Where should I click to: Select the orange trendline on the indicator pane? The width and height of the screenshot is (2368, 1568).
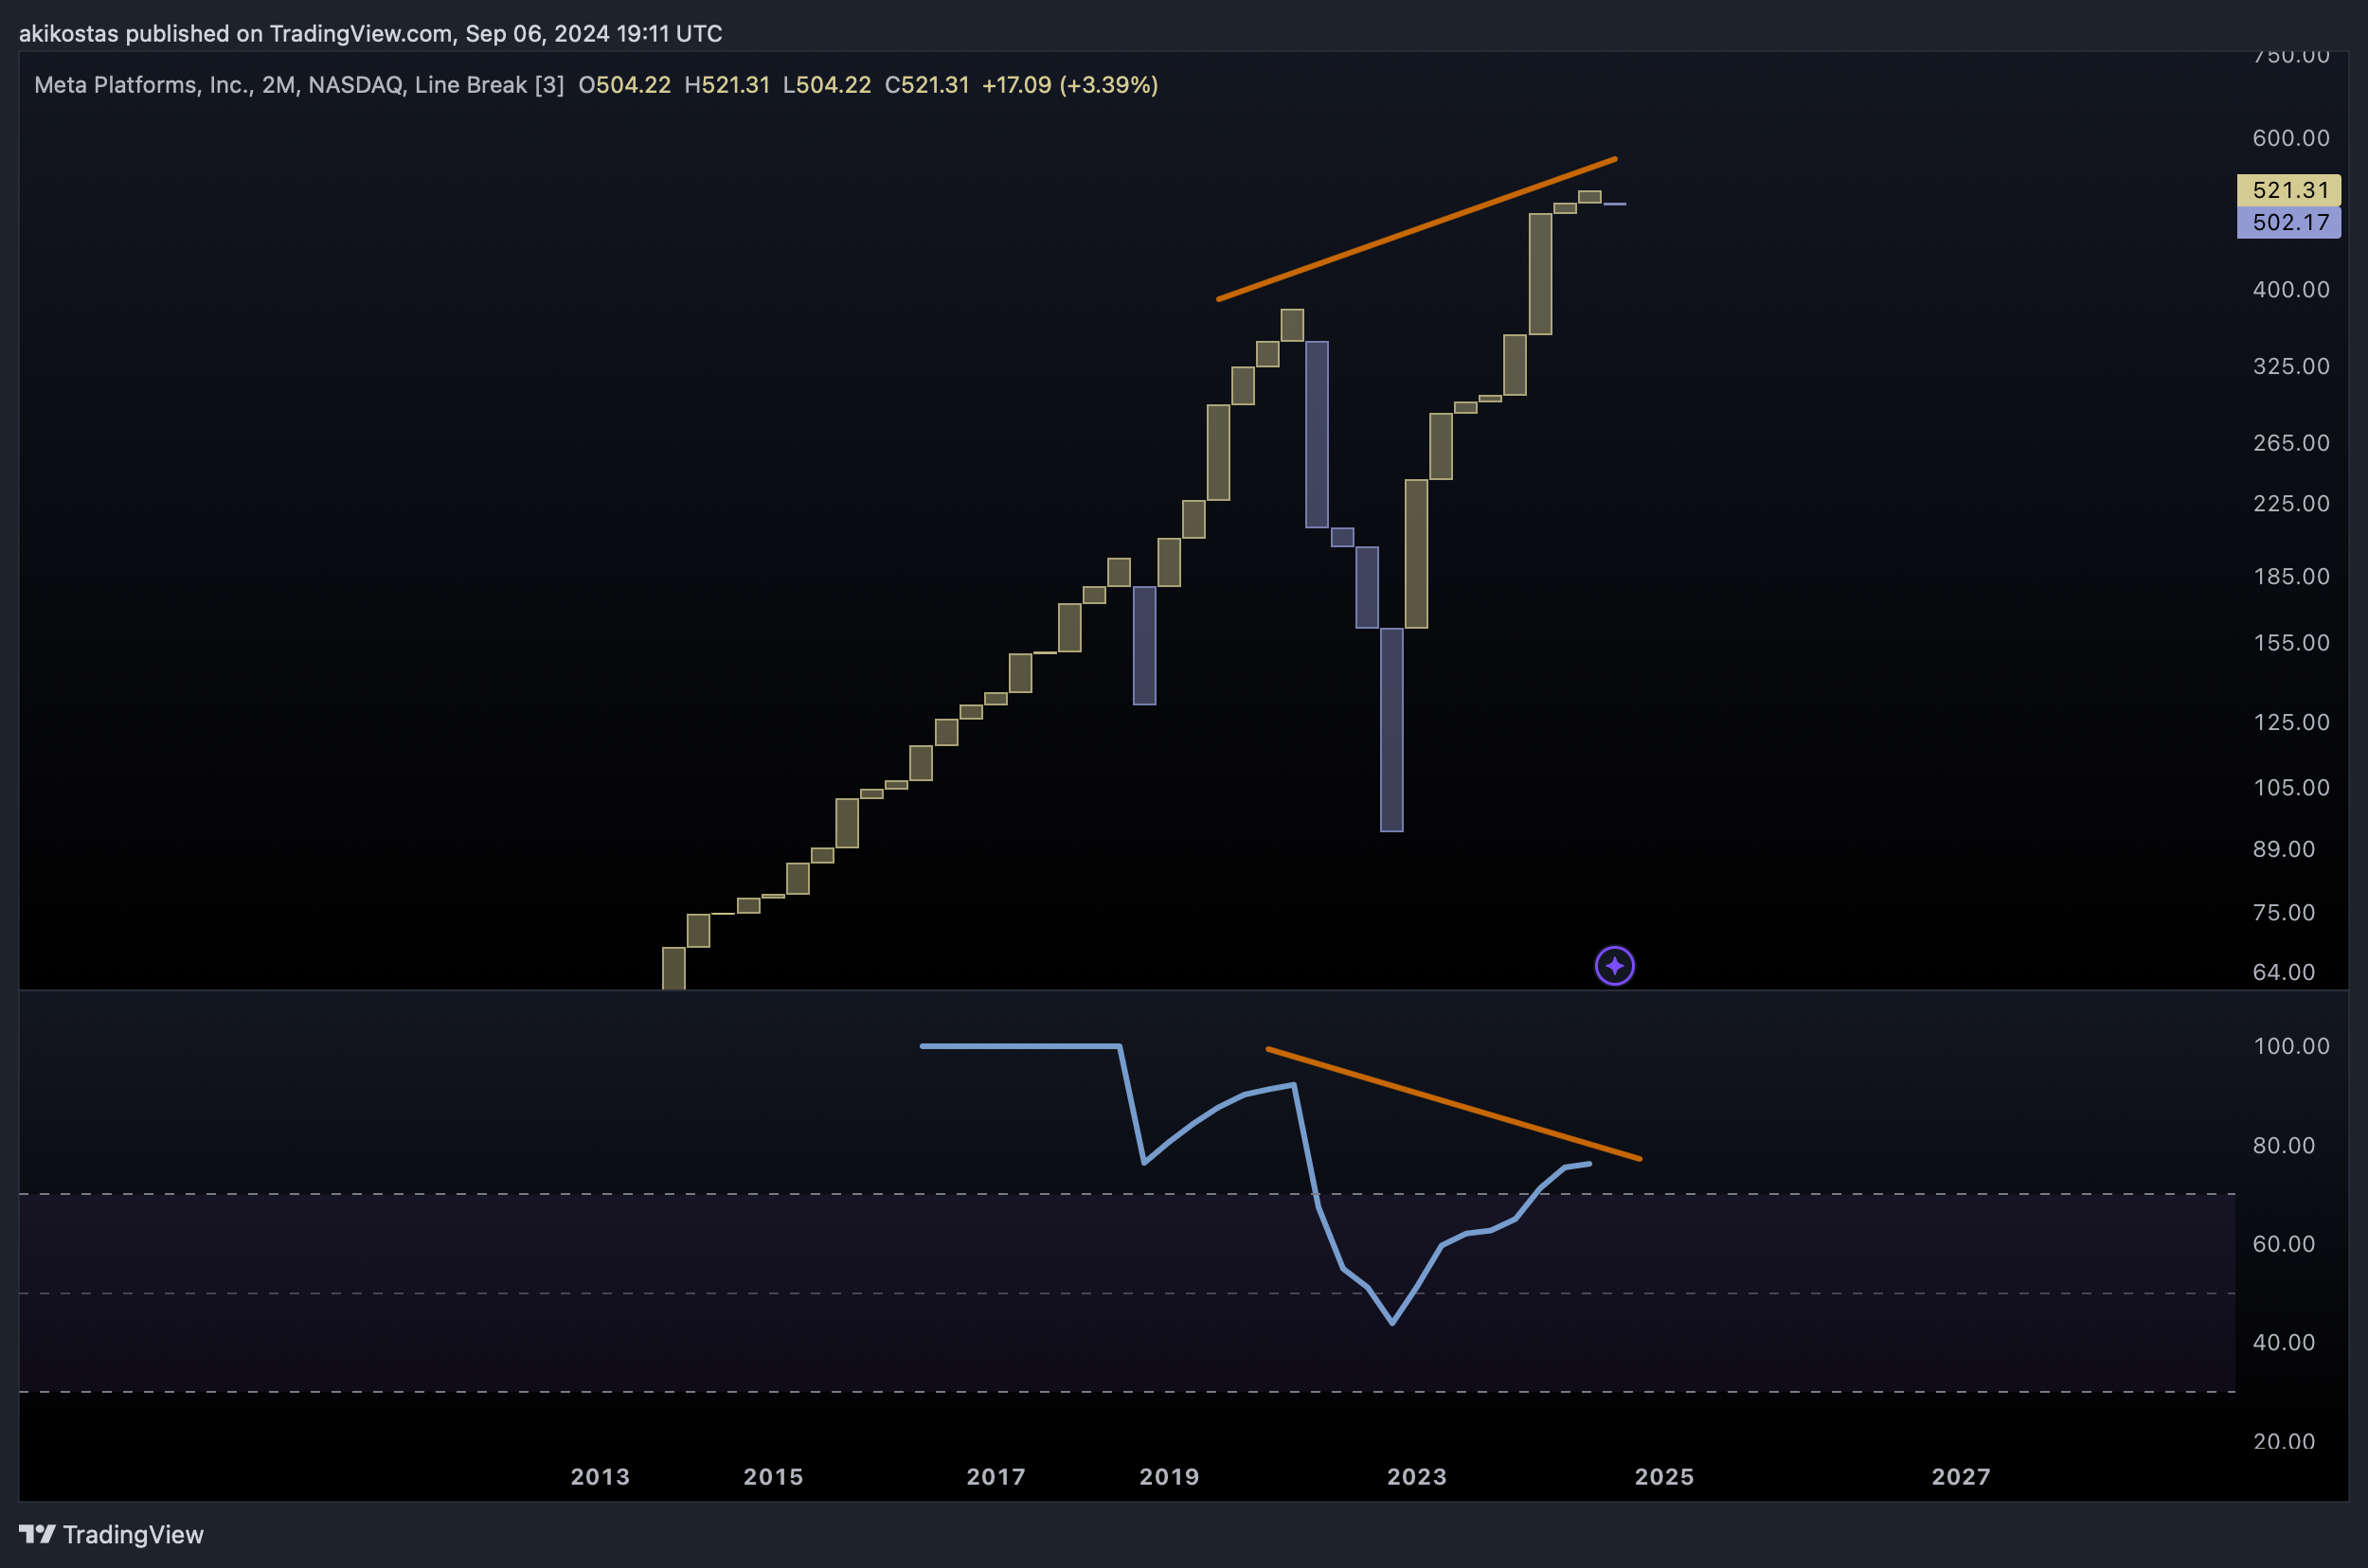(1454, 1104)
